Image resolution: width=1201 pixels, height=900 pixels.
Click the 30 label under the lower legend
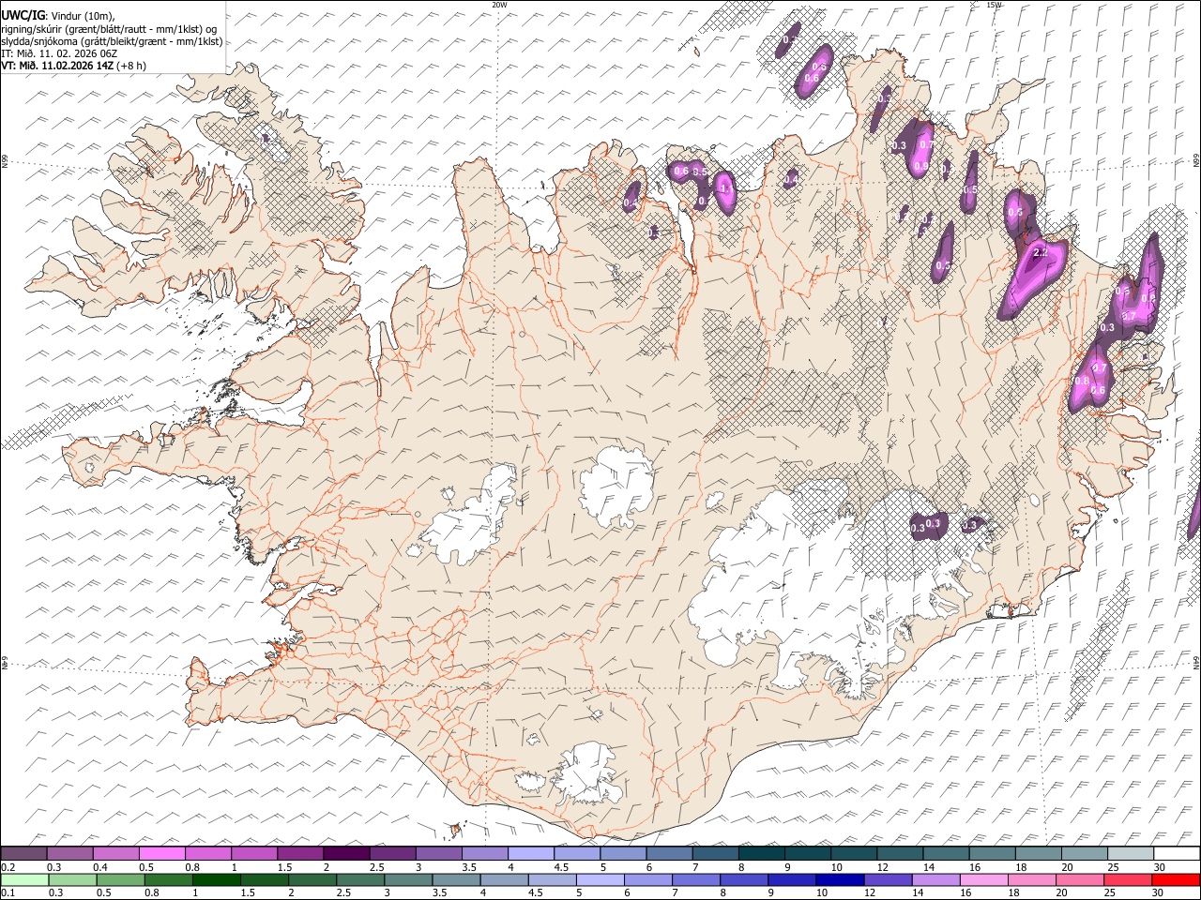point(1157,892)
